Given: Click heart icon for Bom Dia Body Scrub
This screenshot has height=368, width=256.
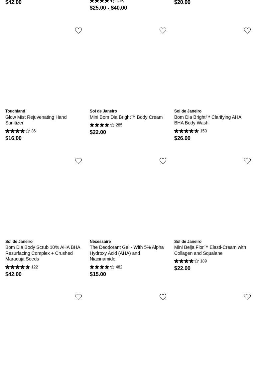Looking at the screenshot, I should tap(78, 161).
